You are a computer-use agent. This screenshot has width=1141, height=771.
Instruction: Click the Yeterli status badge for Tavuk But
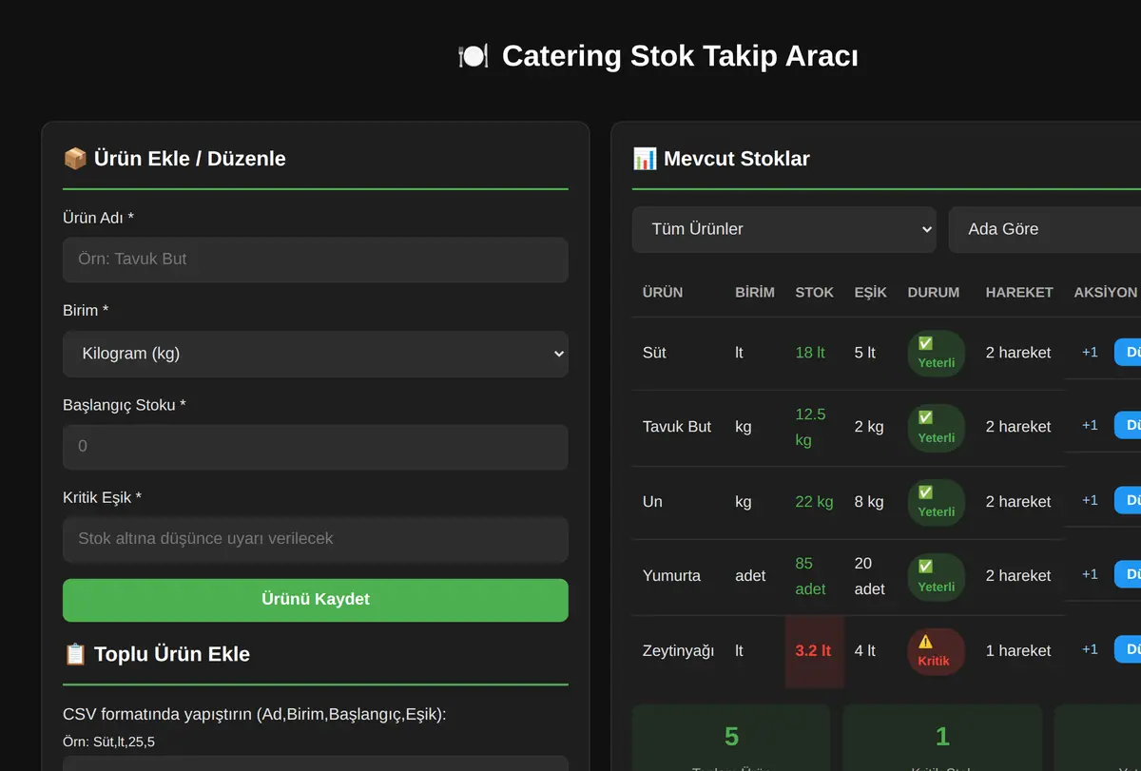(937, 428)
